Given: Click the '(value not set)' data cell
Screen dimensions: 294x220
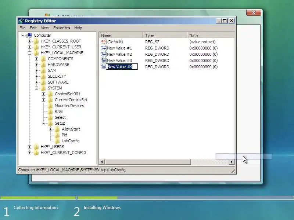Looking at the screenshot, I should click(202, 42).
